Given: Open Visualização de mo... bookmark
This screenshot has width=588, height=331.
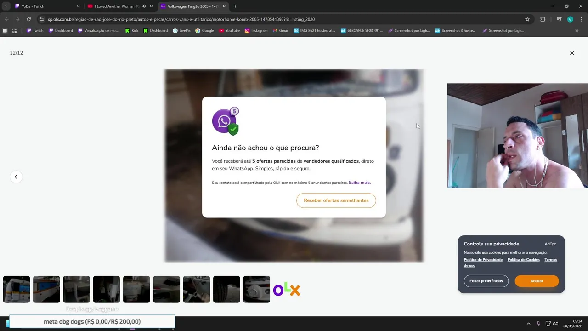Looking at the screenshot, I should (x=98, y=31).
